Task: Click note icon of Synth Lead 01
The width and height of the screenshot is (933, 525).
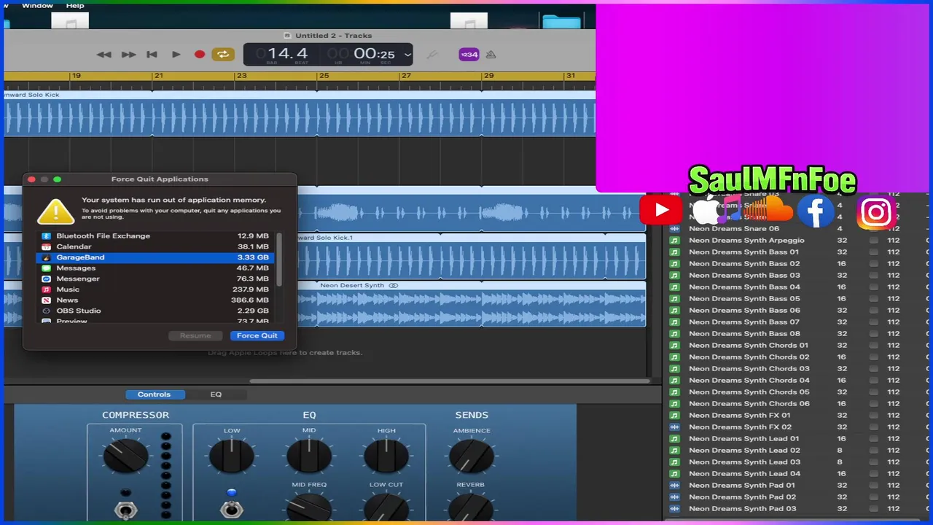Action: pos(674,439)
